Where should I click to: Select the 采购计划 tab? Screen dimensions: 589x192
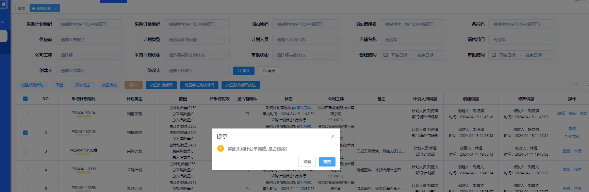click(x=44, y=8)
